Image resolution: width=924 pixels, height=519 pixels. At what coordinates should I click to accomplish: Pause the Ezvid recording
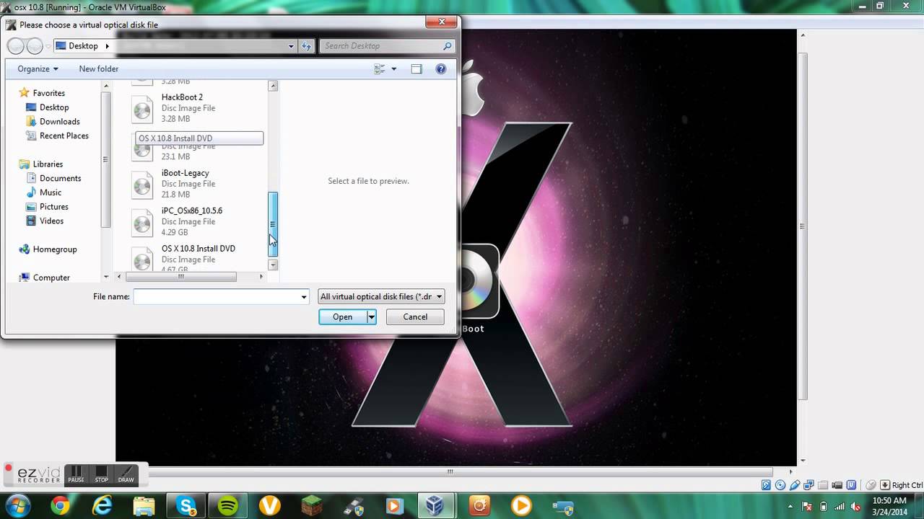click(x=76, y=475)
